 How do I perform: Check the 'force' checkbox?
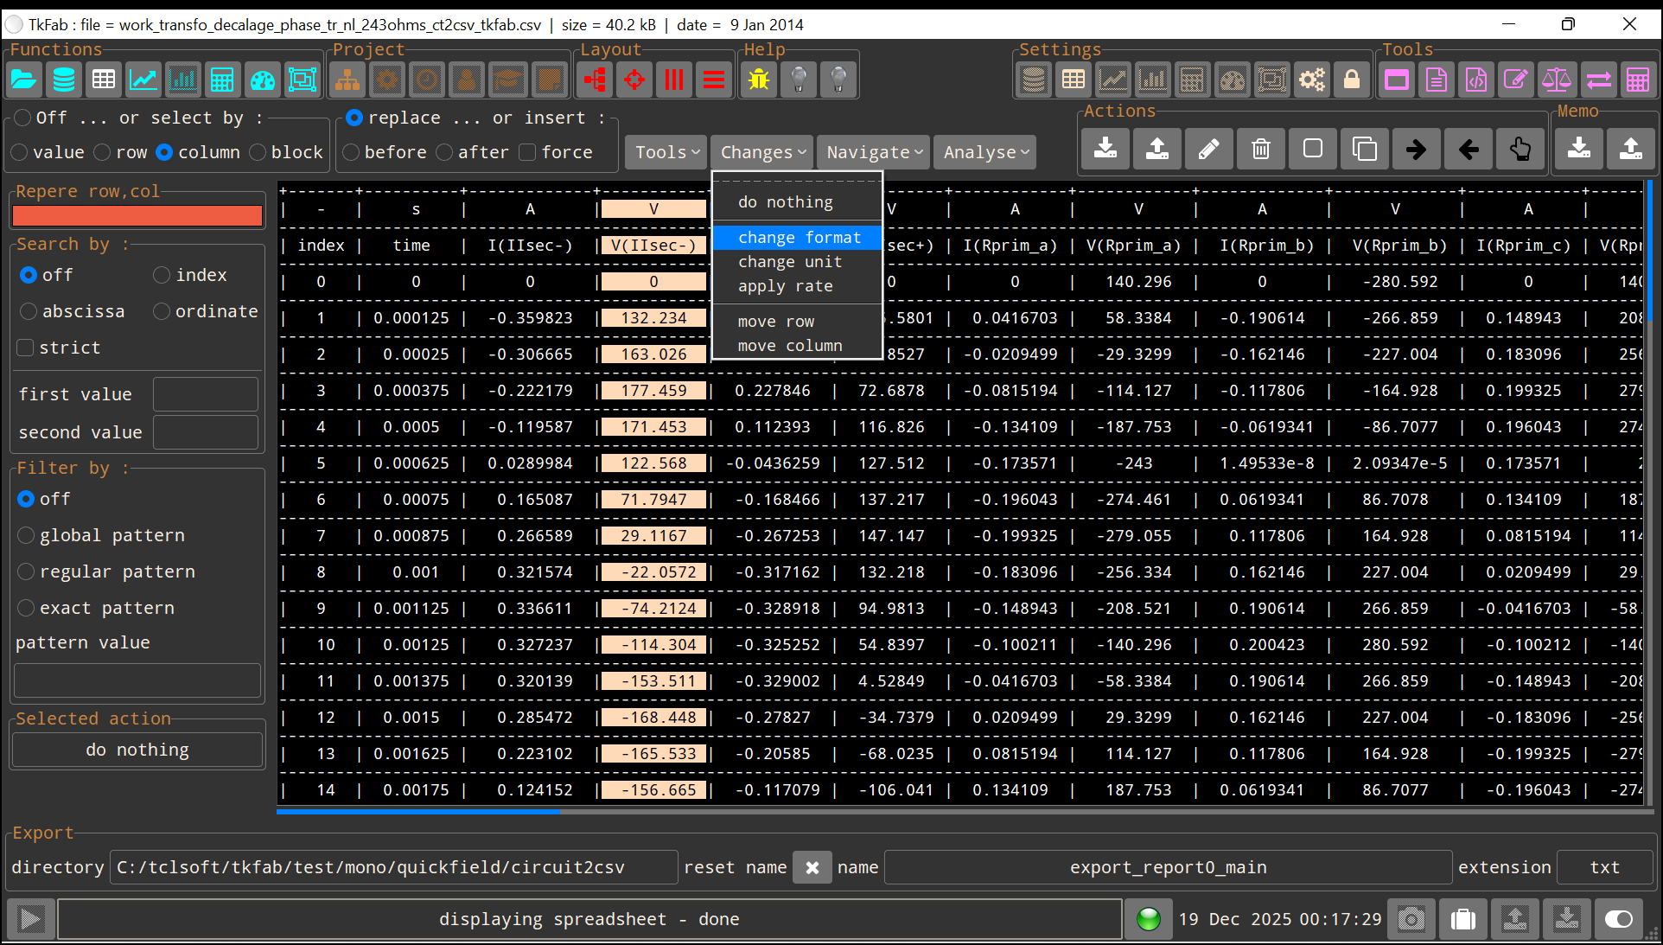click(x=528, y=153)
